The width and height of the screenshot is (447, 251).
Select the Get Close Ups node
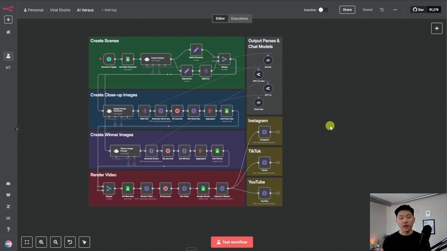coord(194,111)
